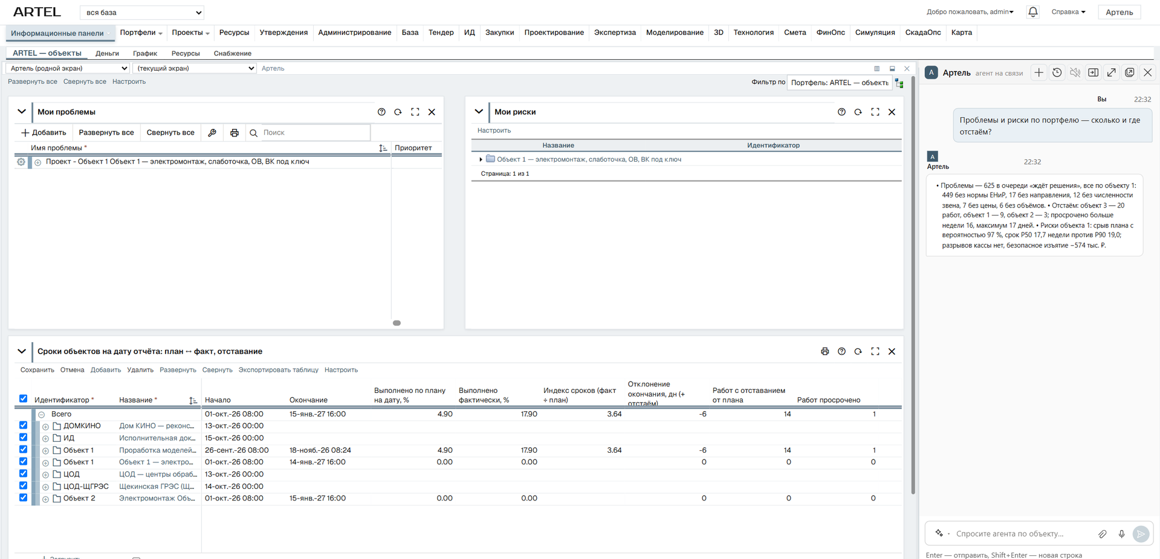This screenshot has height=559, width=1160.
Task: Click the wrench icon in Мои проблемы toolbar
Action: click(x=212, y=133)
